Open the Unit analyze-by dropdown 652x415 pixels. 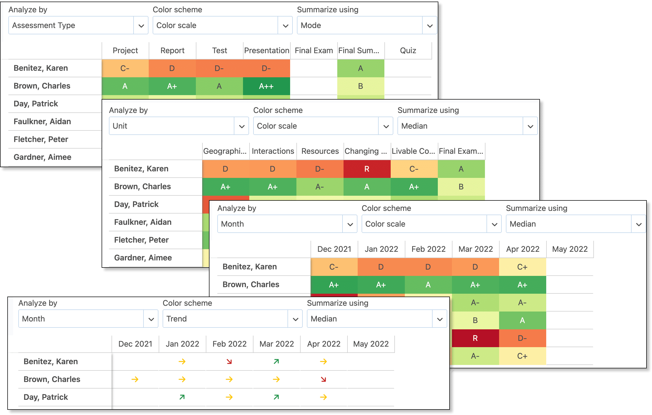(x=179, y=126)
